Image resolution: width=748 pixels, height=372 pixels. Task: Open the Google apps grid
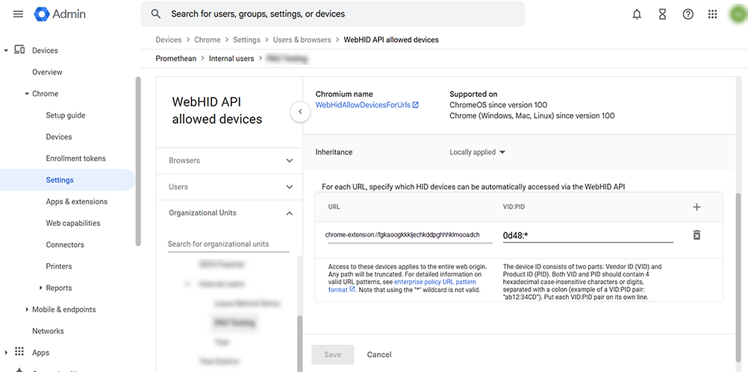(x=712, y=14)
